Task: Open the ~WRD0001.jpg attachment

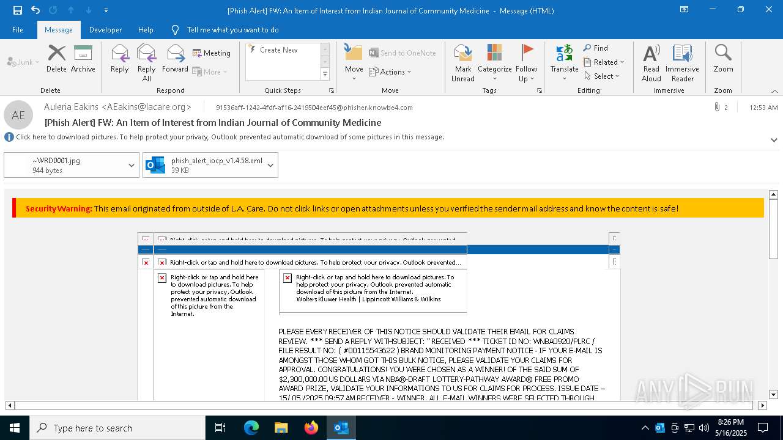Action: point(64,165)
